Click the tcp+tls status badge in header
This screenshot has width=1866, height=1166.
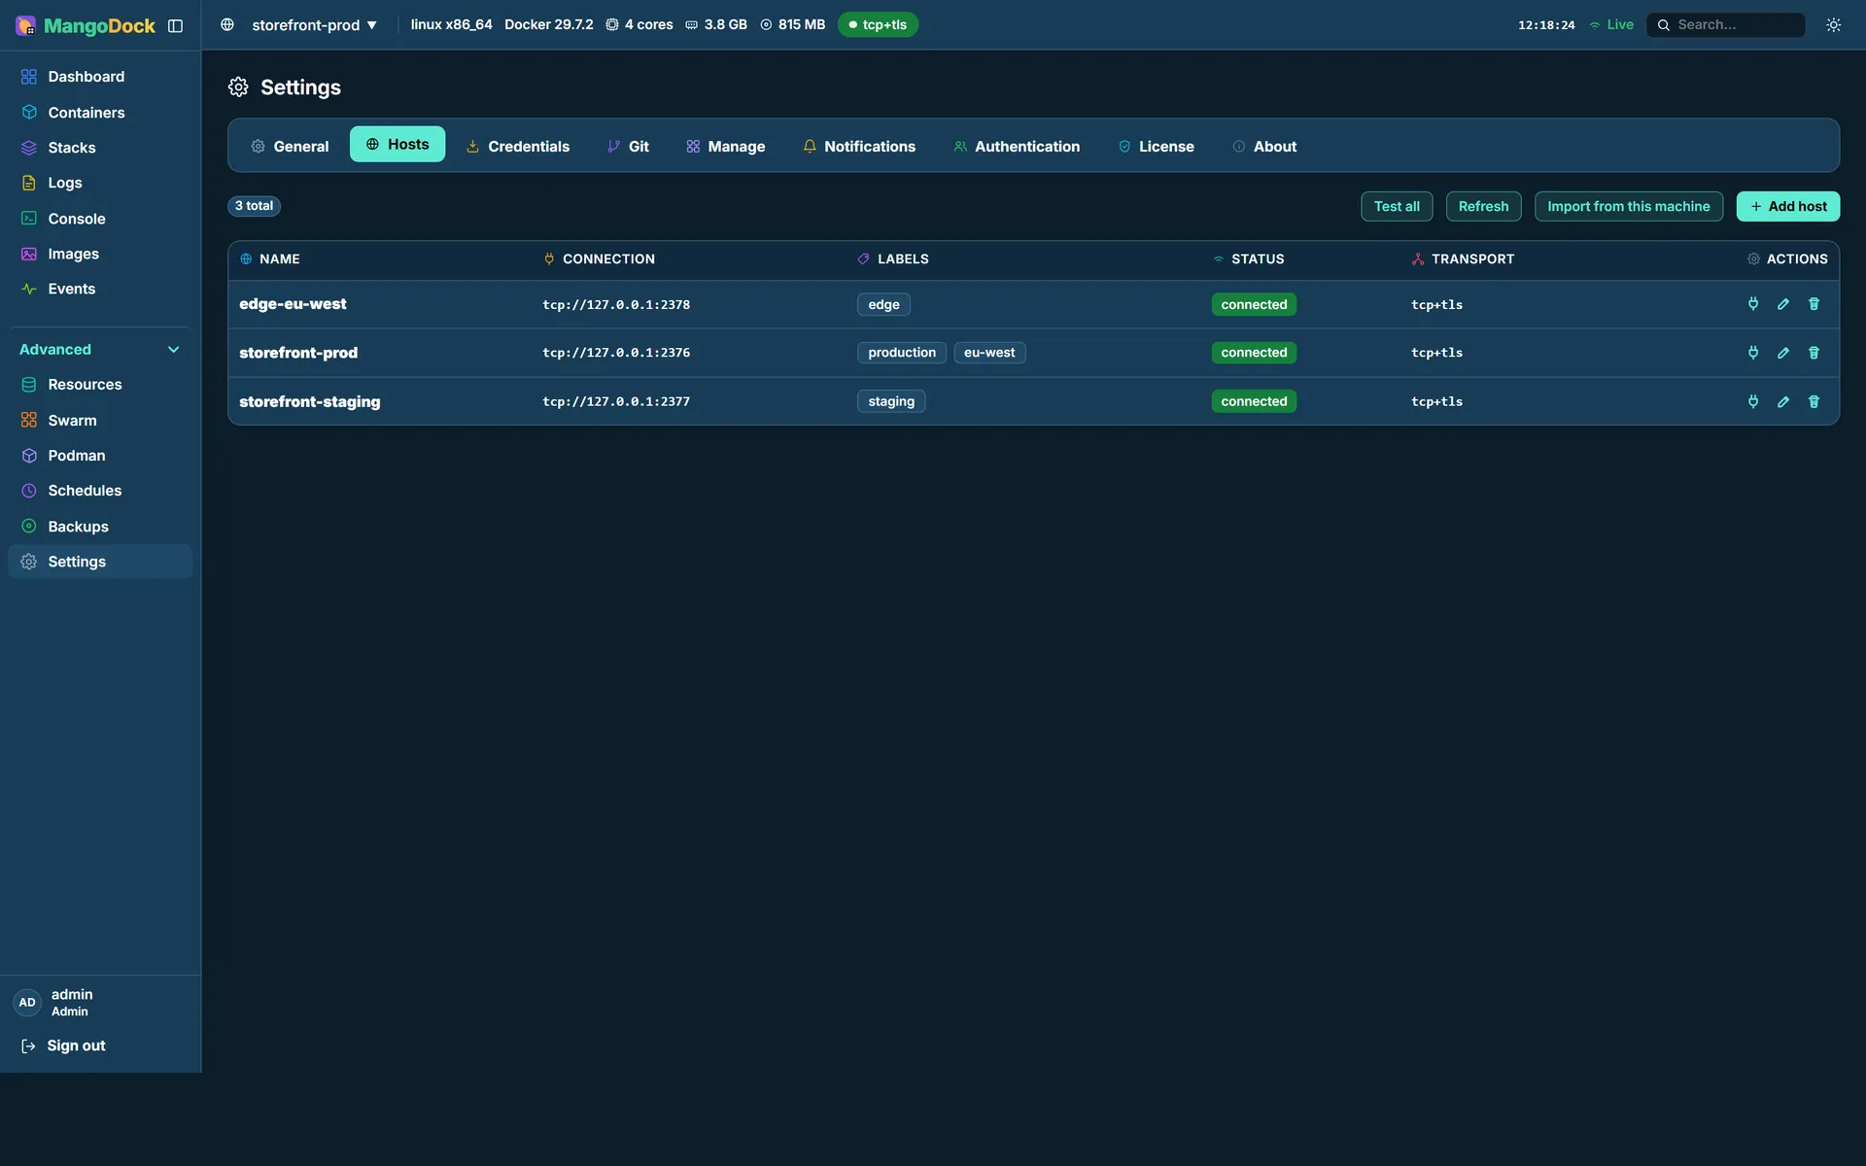pyautogui.click(x=878, y=25)
